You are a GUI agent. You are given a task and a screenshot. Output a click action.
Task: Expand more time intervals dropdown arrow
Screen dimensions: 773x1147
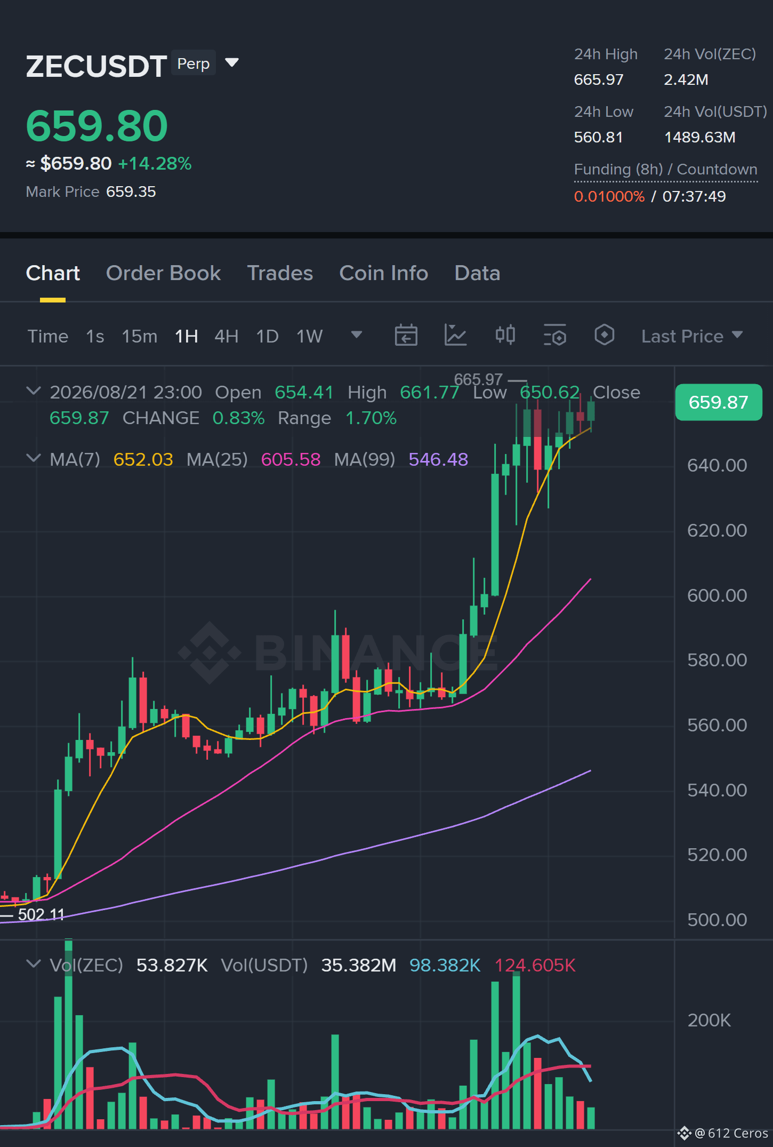pyautogui.click(x=357, y=334)
